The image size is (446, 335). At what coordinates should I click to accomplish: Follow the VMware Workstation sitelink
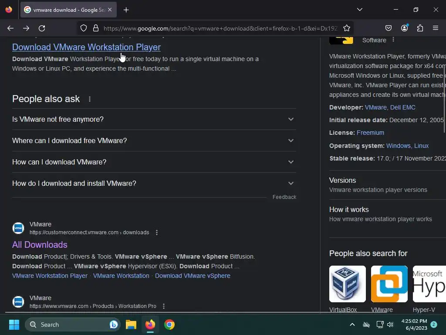[121, 276]
